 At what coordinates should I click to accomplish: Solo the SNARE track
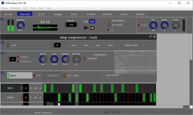coord(31,98)
